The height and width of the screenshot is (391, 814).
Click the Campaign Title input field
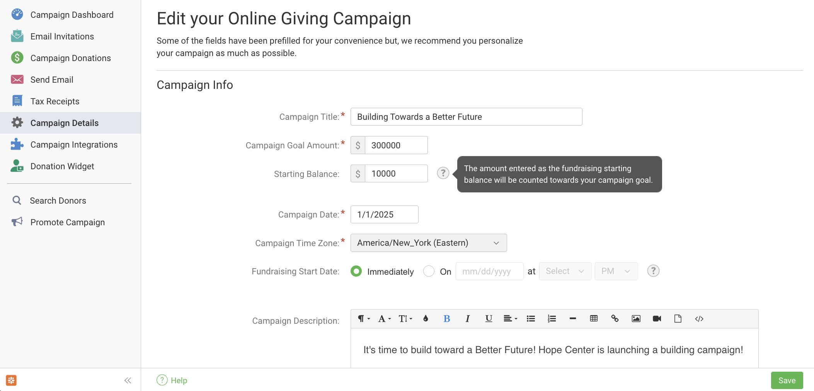coord(466,117)
